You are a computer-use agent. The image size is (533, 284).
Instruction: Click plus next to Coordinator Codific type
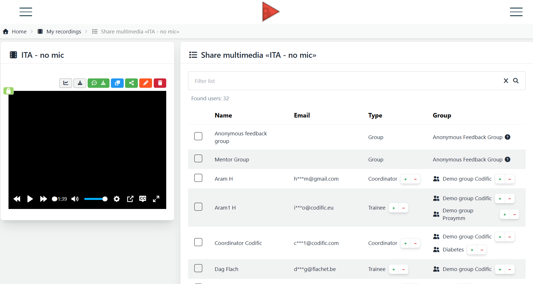405,243
